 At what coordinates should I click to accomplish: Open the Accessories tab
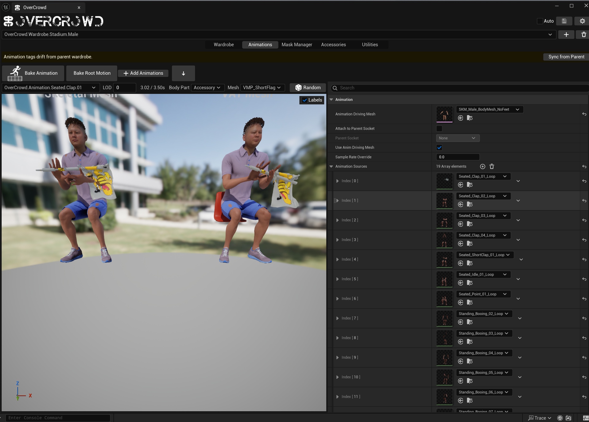[x=333, y=45]
